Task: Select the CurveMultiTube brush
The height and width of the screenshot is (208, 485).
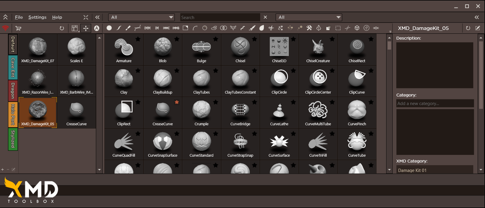Action: [x=318, y=113]
